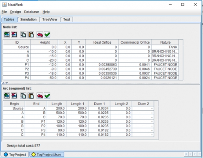Select commercial orifice value 0.0037
Viewport: 203px width, 158px height.
[x=135, y=73]
